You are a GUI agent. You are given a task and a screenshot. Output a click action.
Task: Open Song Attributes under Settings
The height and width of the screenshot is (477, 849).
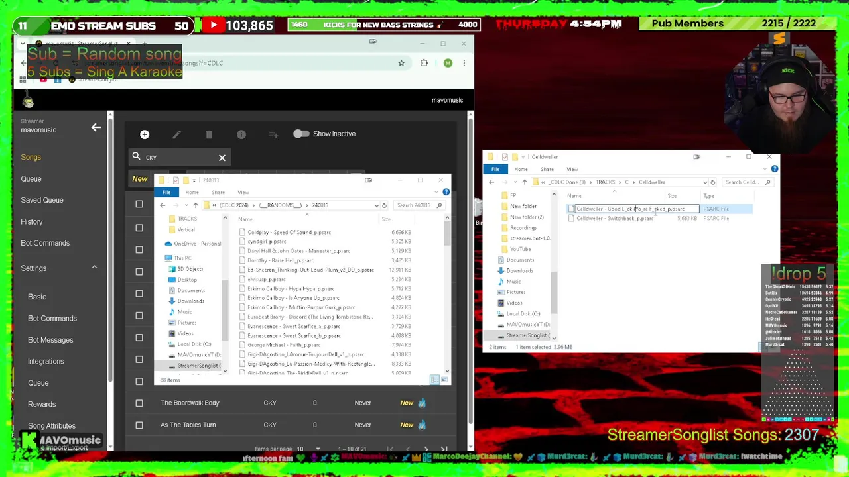pyautogui.click(x=52, y=426)
